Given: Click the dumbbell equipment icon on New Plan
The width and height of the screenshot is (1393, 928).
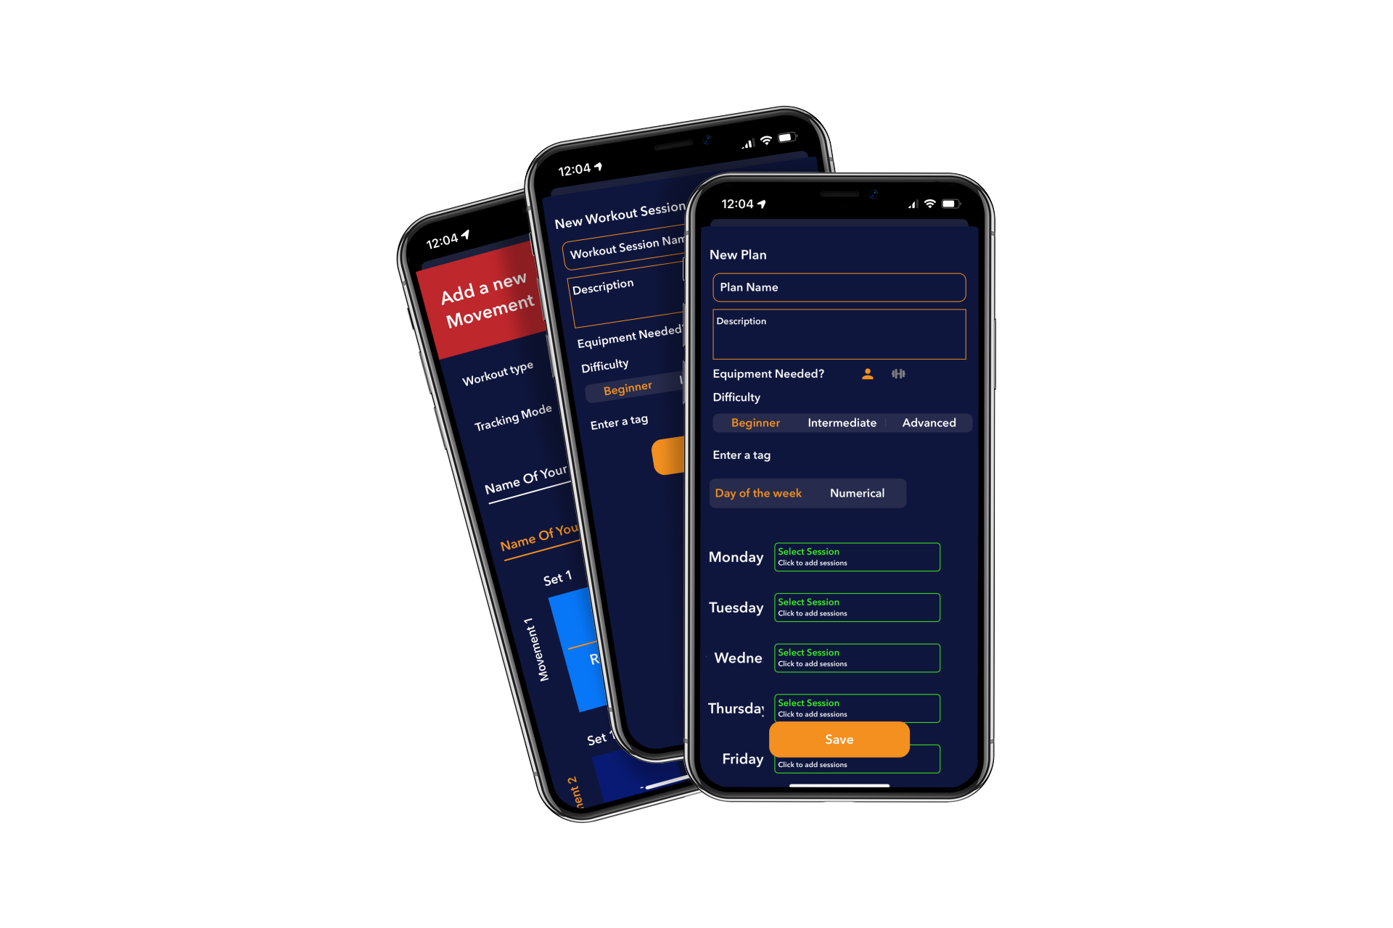Looking at the screenshot, I should [x=897, y=372].
